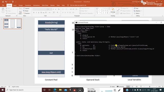
Task: Click 'Constant Pool' label on slide
Action: (x=51, y=80)
